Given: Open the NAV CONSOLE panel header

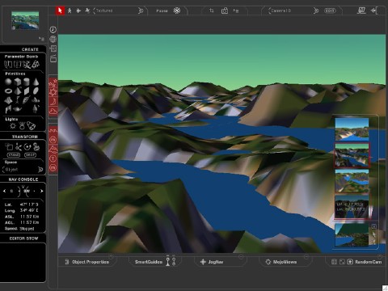Looking at the screenshot, I should tap(23, 179).
